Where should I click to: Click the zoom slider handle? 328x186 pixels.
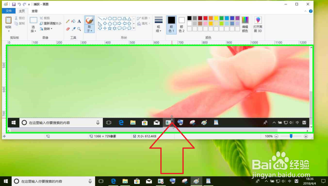click(291, 136)
